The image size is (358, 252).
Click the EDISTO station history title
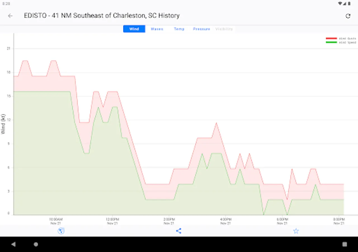point(102,16)
